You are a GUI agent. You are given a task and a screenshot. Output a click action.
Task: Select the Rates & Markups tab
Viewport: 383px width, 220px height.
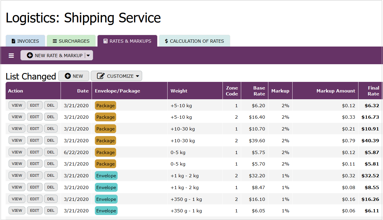tap(127, 41)
